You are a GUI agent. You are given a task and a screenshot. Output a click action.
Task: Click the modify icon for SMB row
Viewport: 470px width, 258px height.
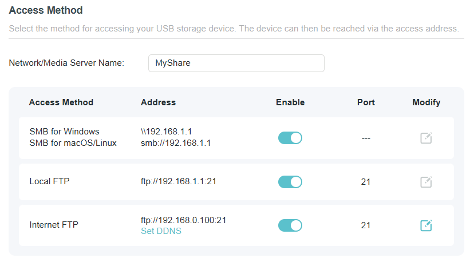(x=426, y=138)
